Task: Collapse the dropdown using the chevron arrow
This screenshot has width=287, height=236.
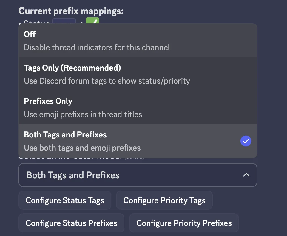Action: click(x=246, y=175)
